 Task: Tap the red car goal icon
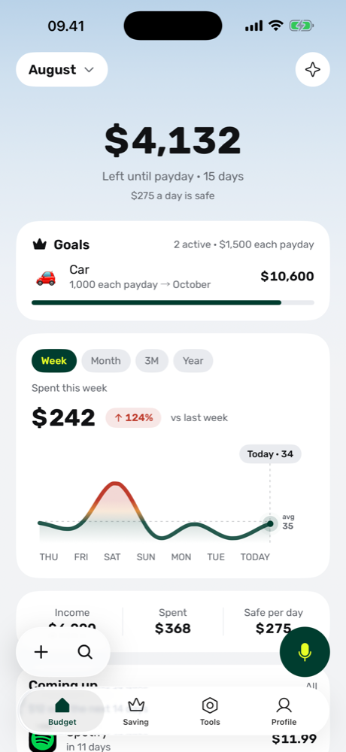pyautogui.click(x=46, y=277)
